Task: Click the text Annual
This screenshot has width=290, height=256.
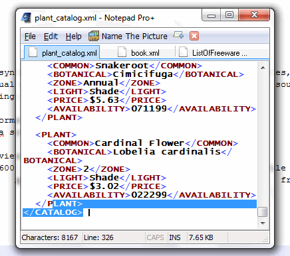Action: [101, 83]
